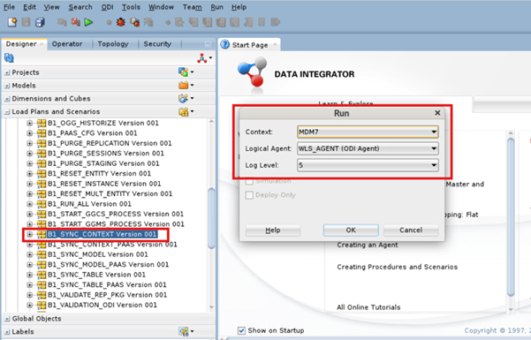Click scenario icon of B1_RUN_ALL Version 001

pyautogui.click(x=42, y=204)
